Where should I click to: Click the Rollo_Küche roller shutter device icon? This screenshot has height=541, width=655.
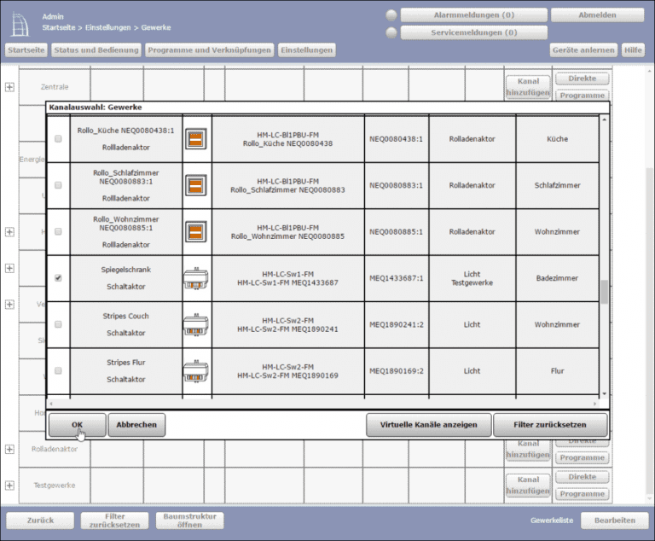click(x=195, y=138)
